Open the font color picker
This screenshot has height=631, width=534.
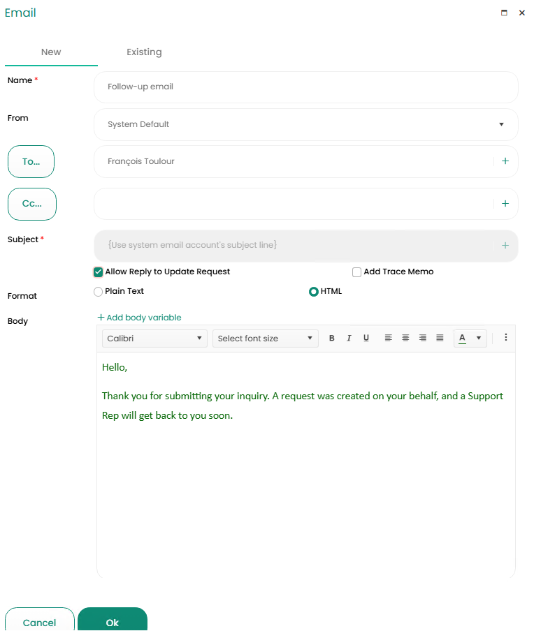pyautogui.click(x=479, y=339)
